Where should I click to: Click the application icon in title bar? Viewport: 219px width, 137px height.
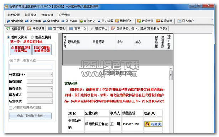pos(6,6)
